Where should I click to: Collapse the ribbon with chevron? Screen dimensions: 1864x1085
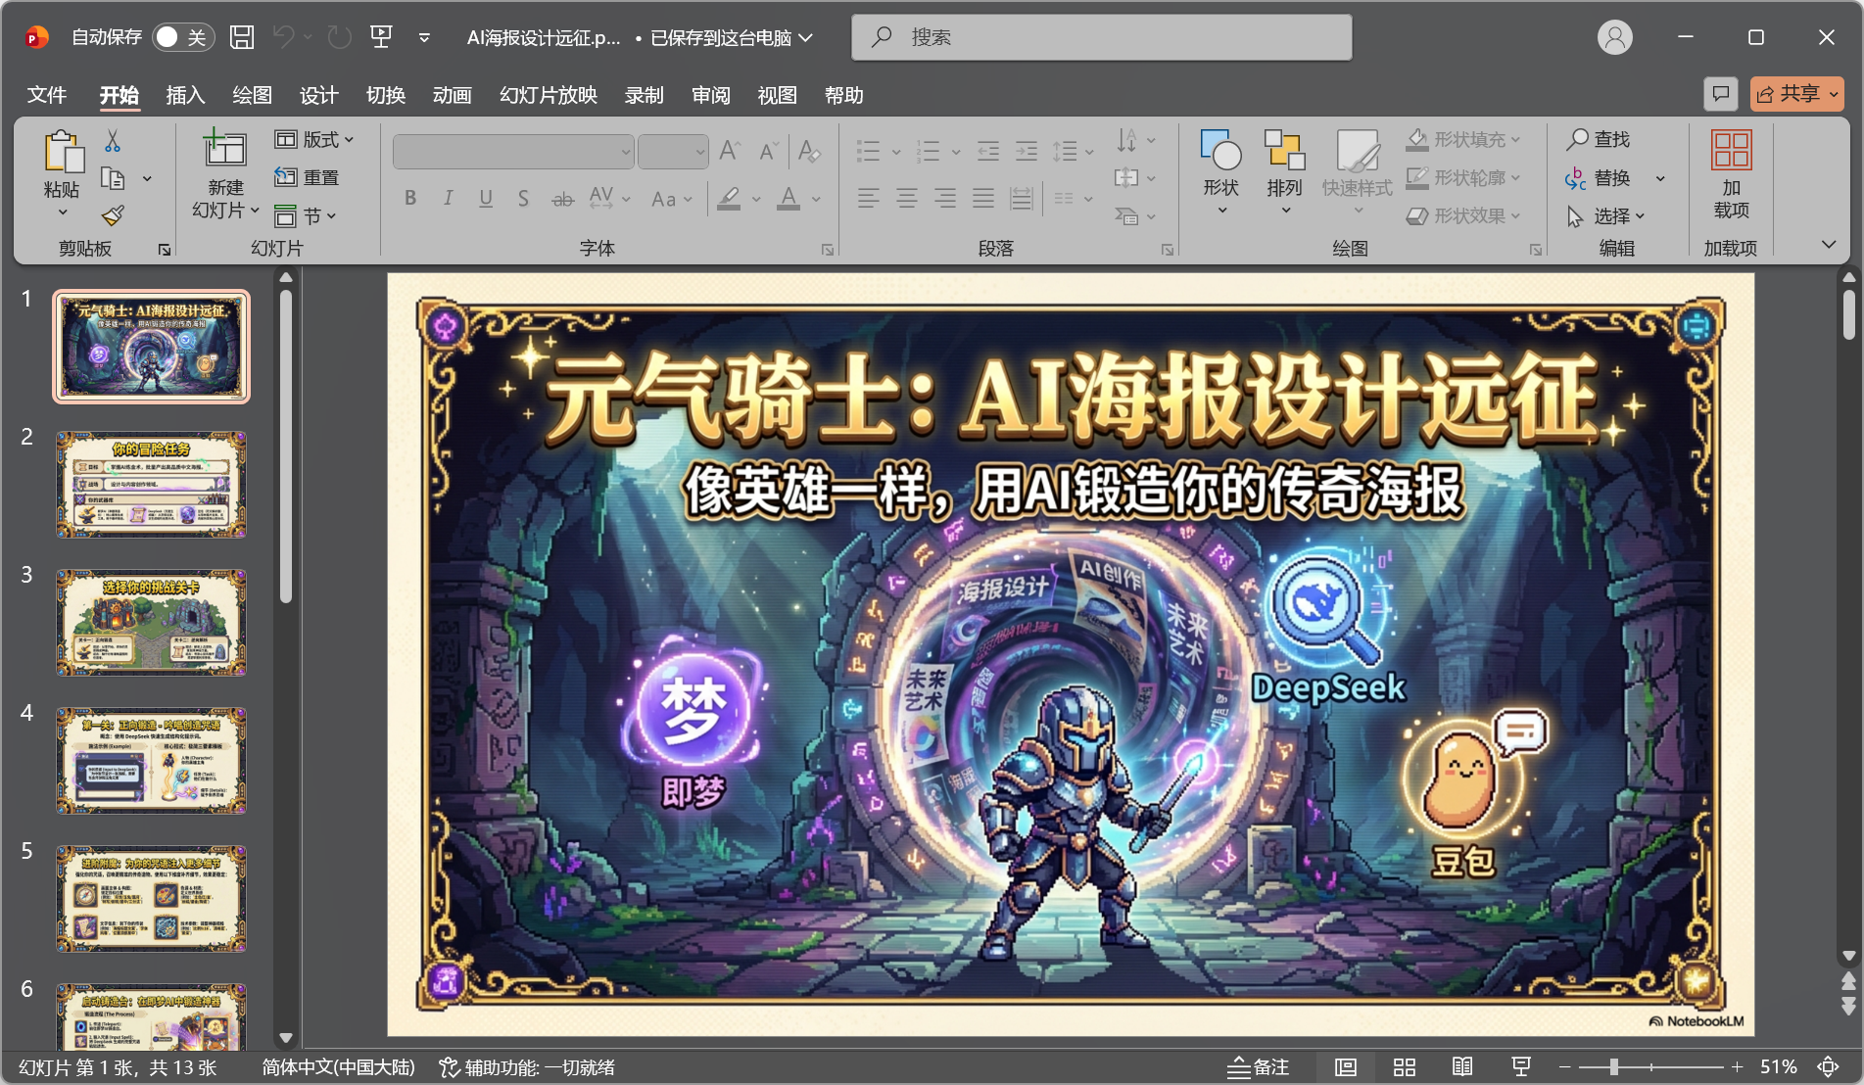click(x=1828, y=245)
